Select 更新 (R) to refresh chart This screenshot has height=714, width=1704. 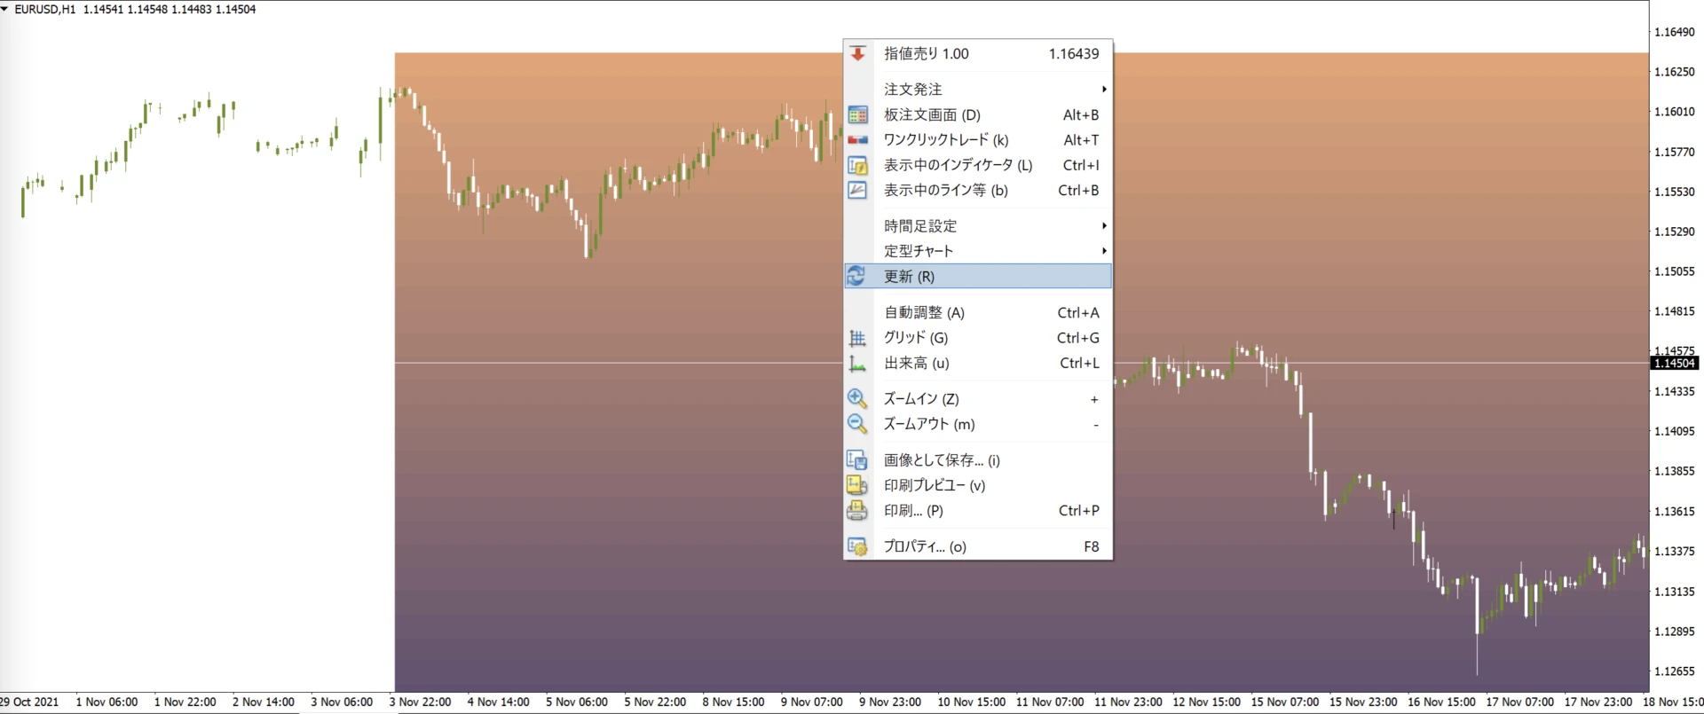909,277
